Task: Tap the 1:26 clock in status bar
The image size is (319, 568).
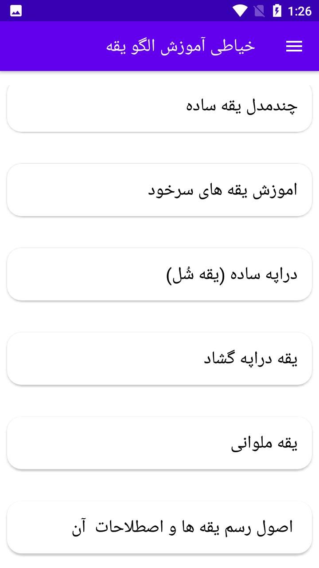Action: click(300, 11)
